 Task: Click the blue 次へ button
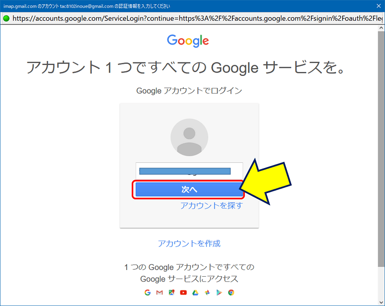click(x=188, y=189)
